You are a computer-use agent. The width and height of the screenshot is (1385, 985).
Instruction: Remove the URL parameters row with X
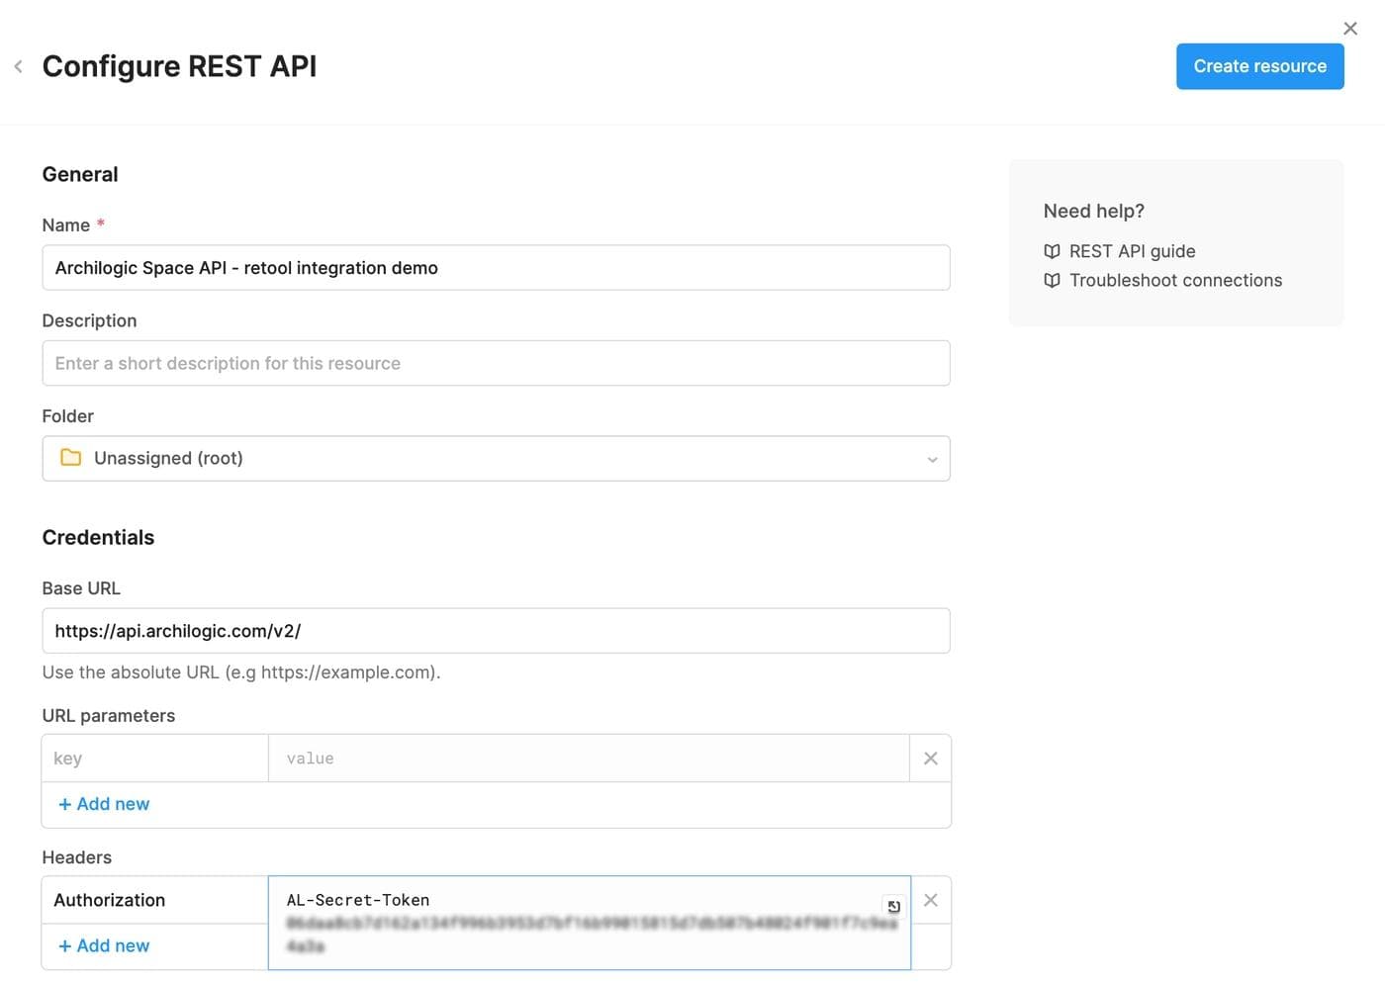930,759
